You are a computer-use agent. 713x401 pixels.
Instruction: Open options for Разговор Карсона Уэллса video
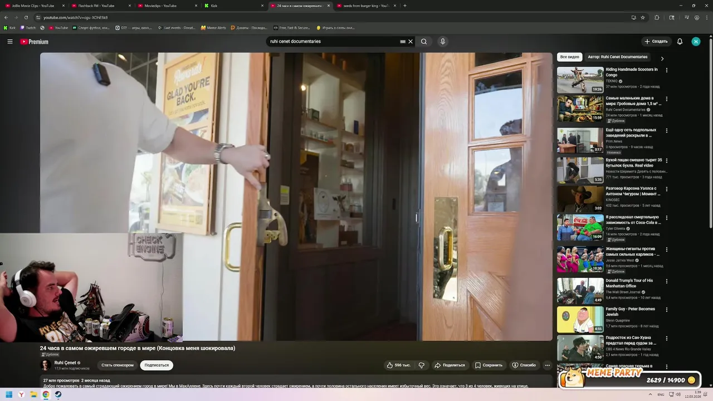(666, 189)
